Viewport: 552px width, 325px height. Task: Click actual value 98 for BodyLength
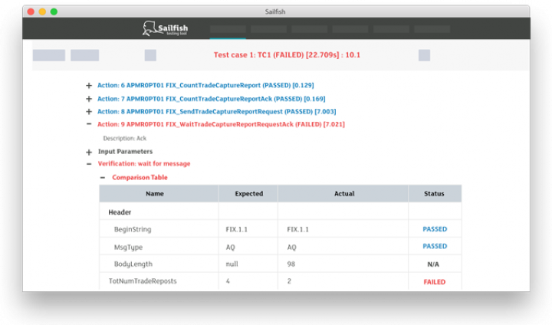(x=291, y=264)
